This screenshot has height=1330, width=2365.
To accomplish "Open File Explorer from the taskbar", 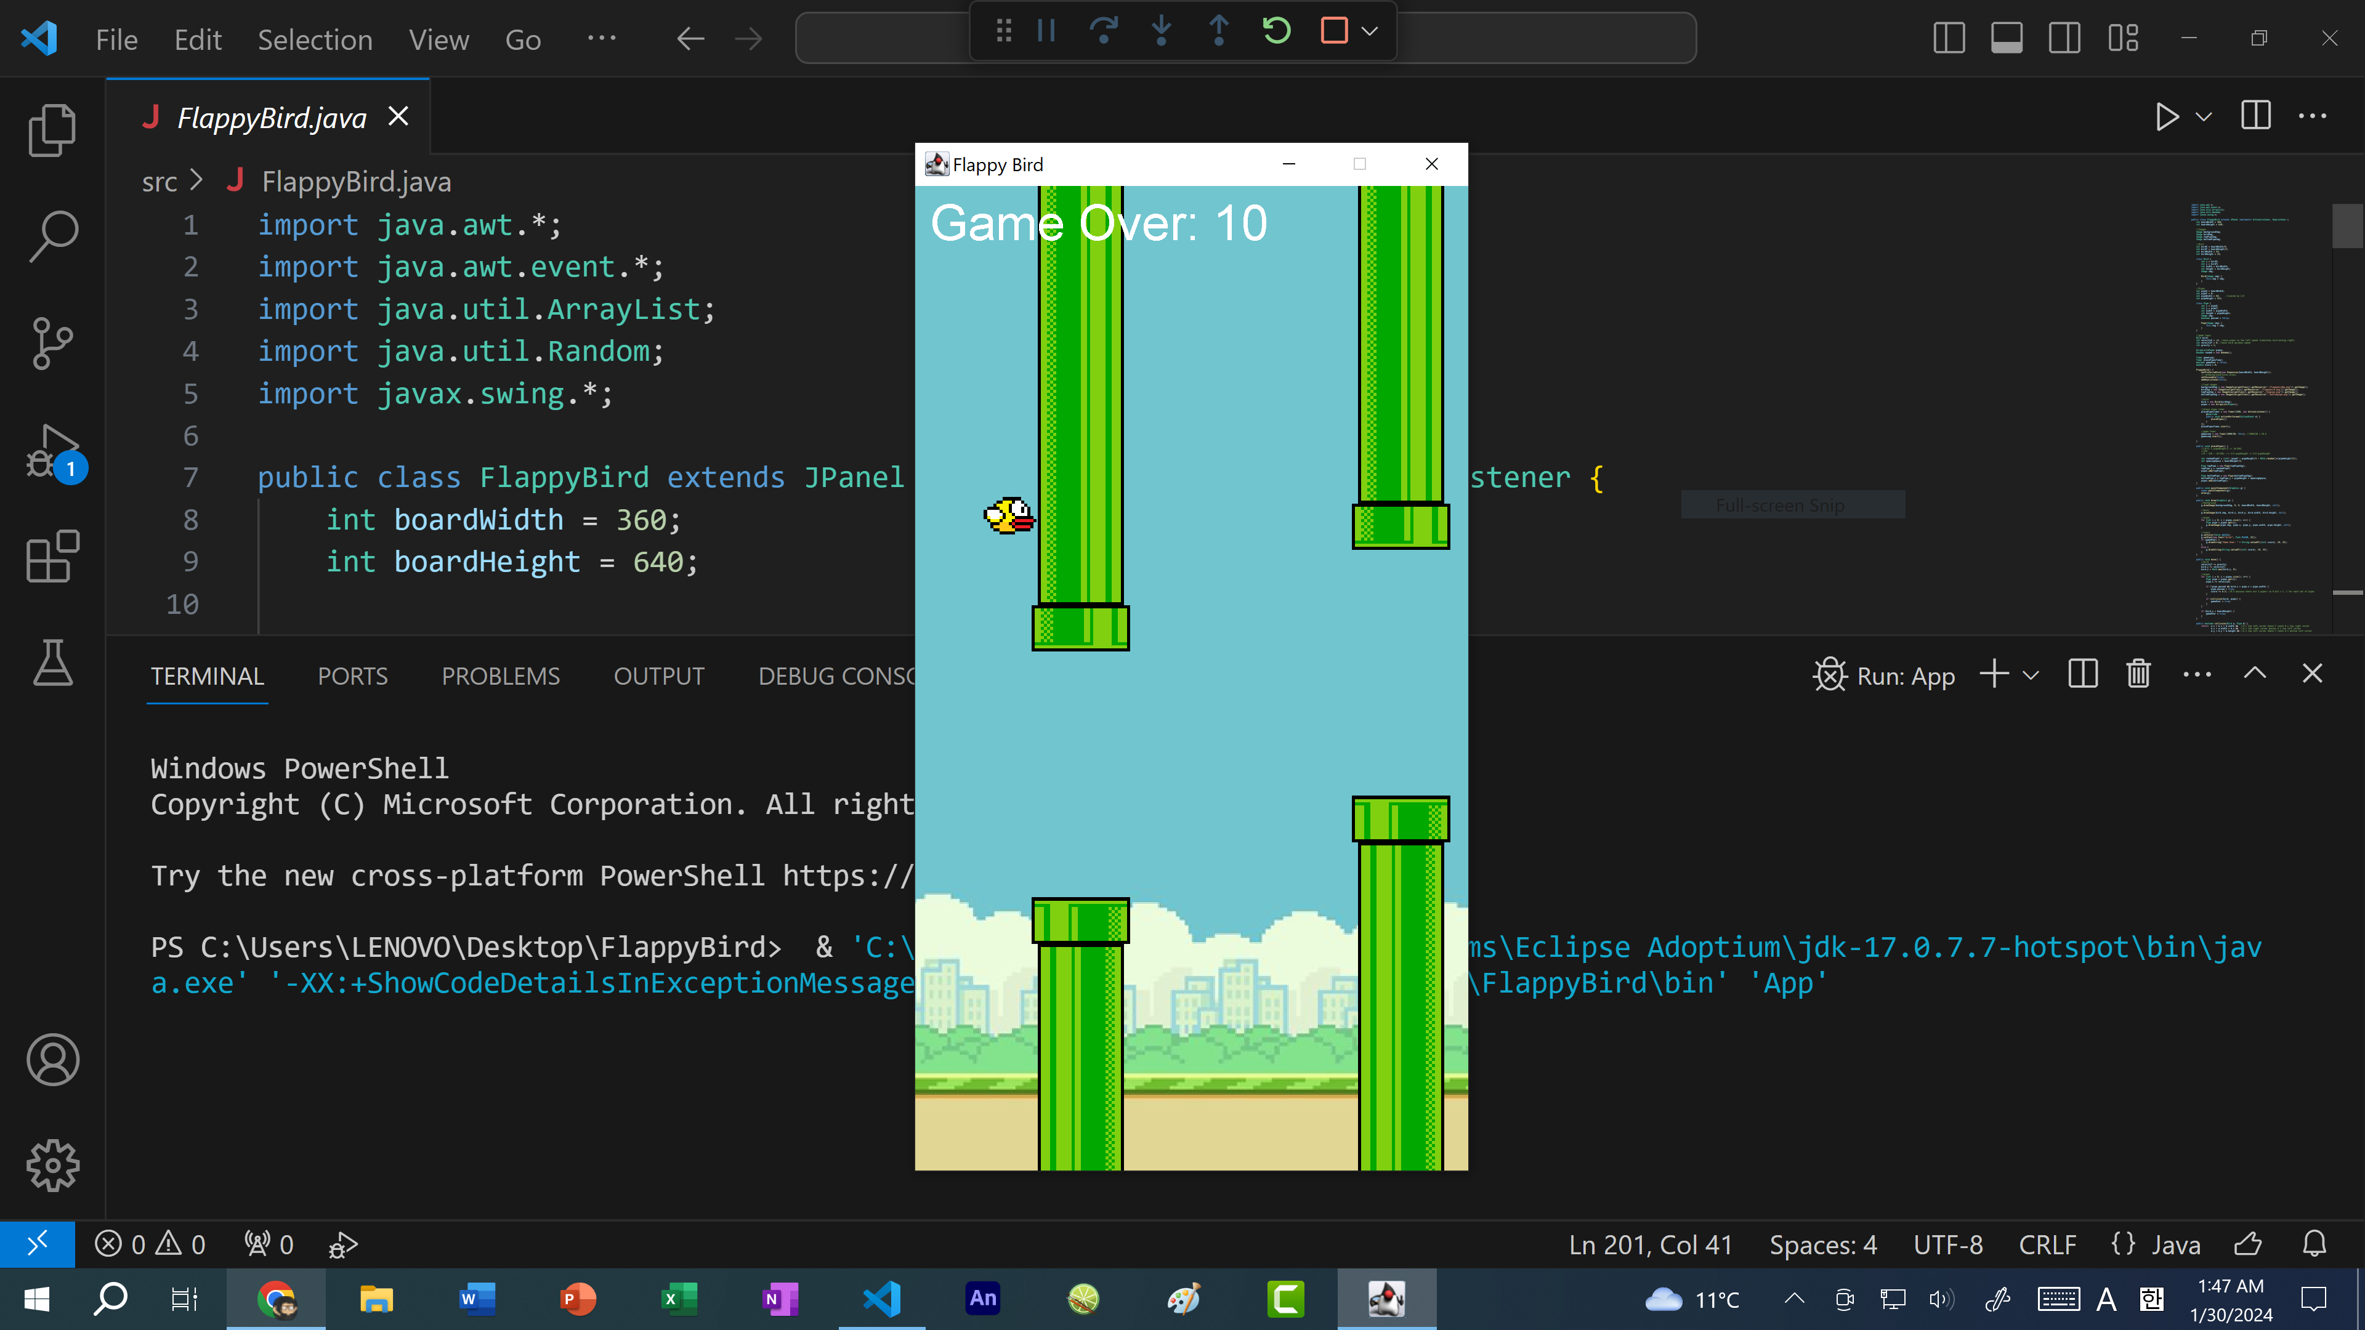I will coord(376,1299).
